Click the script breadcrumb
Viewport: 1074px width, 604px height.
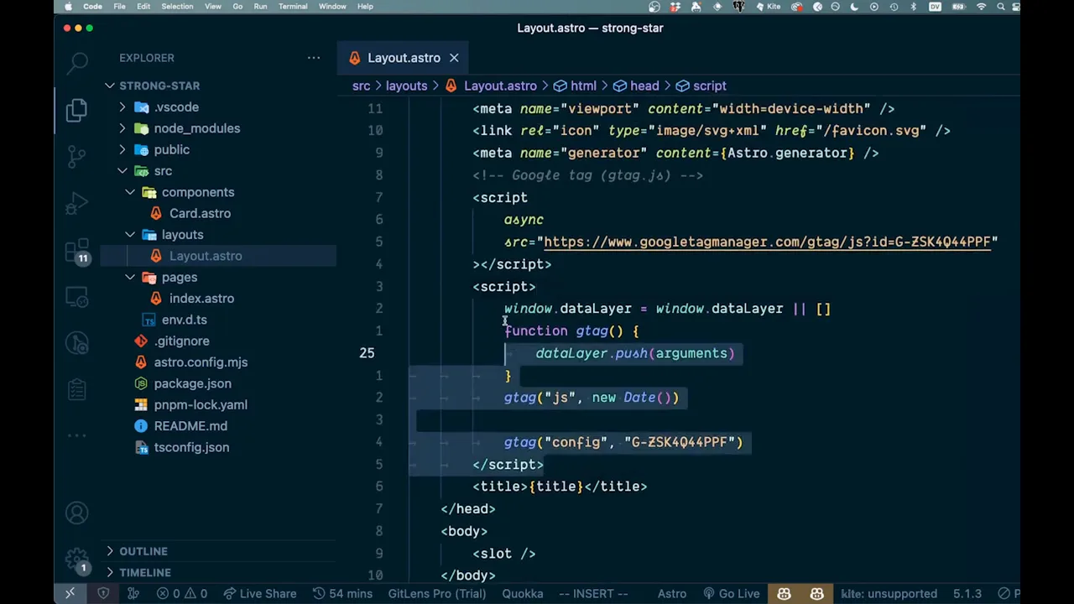(709, 86)
